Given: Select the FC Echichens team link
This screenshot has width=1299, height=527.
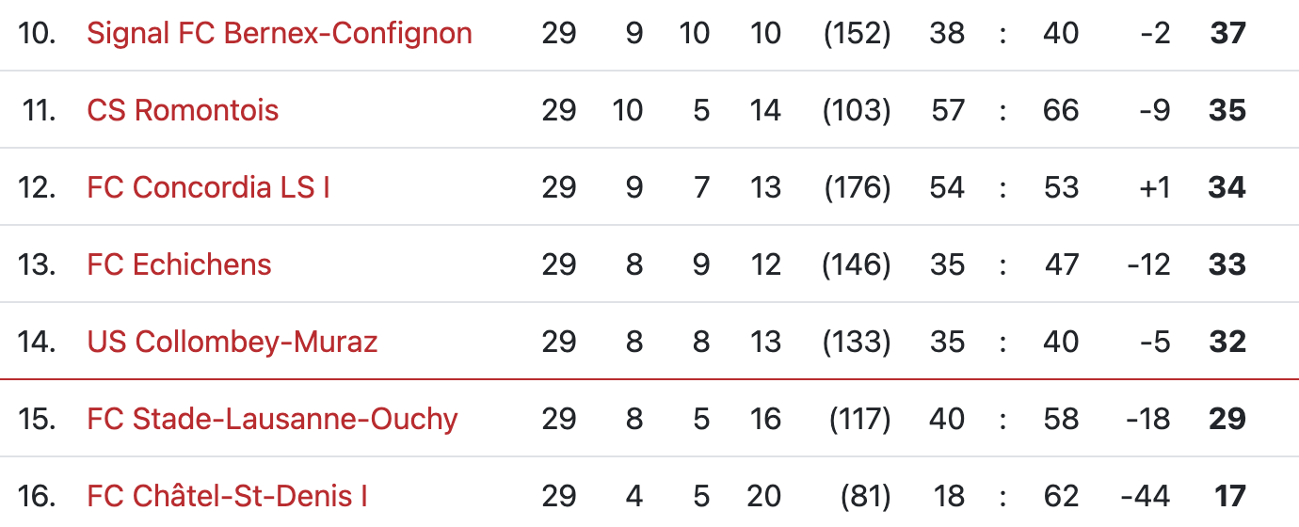Looking at the screenshot, I should click(179, 265).
